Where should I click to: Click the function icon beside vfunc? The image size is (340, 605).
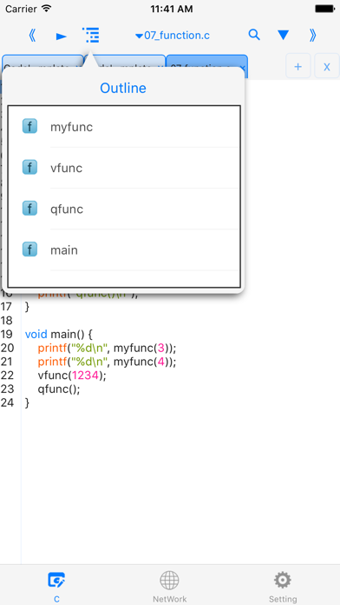29,167
